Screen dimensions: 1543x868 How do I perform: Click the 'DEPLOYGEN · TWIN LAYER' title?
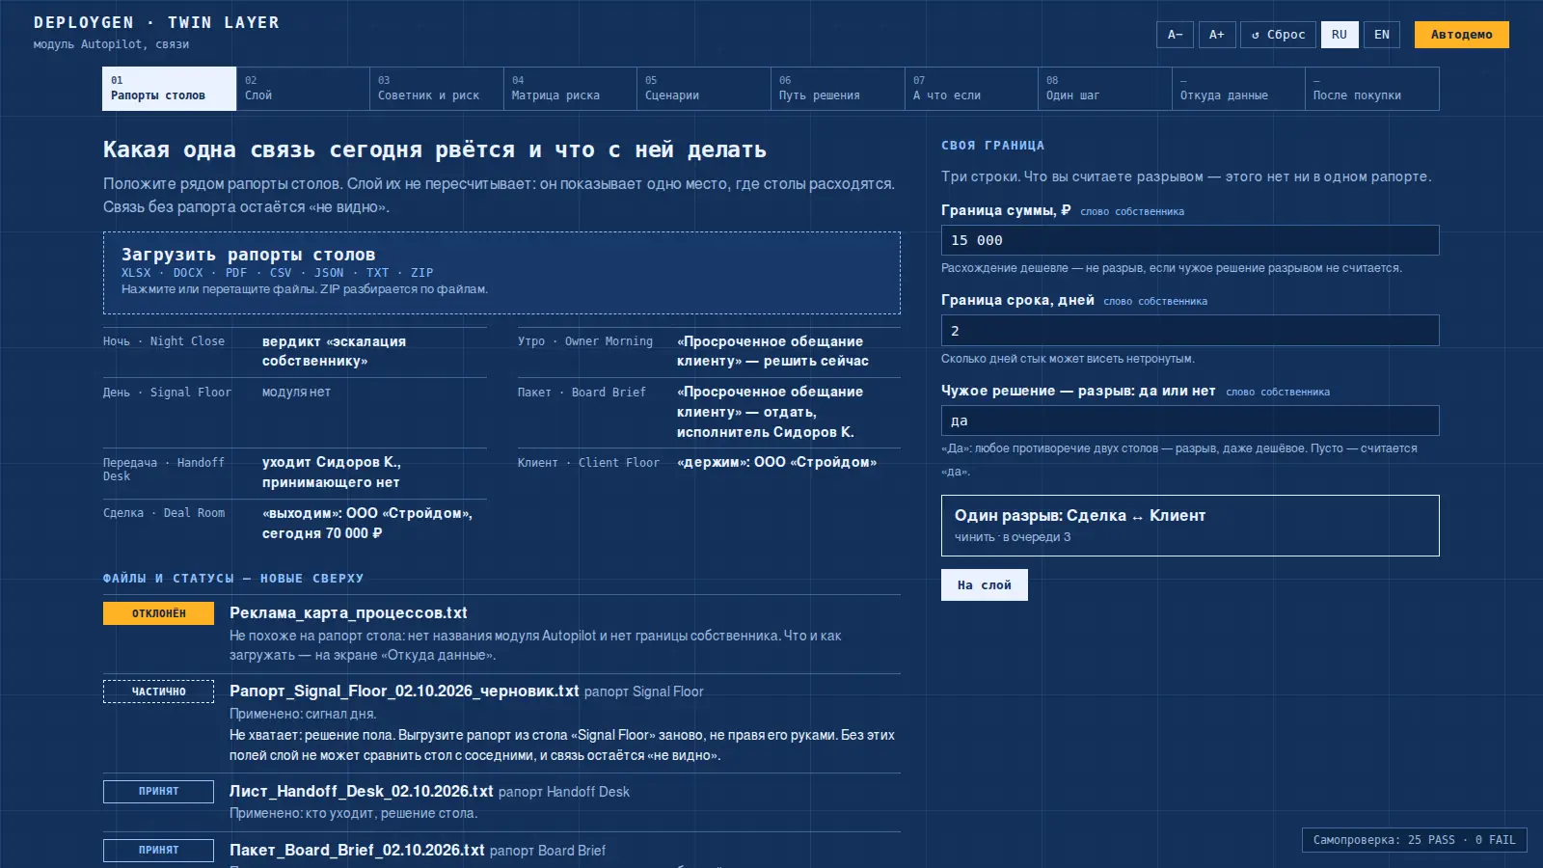click(156, 22)
